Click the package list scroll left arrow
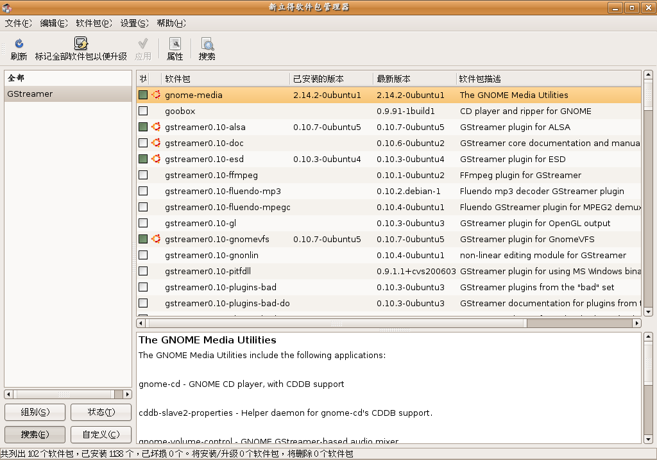657x460 pixels. 141,323
